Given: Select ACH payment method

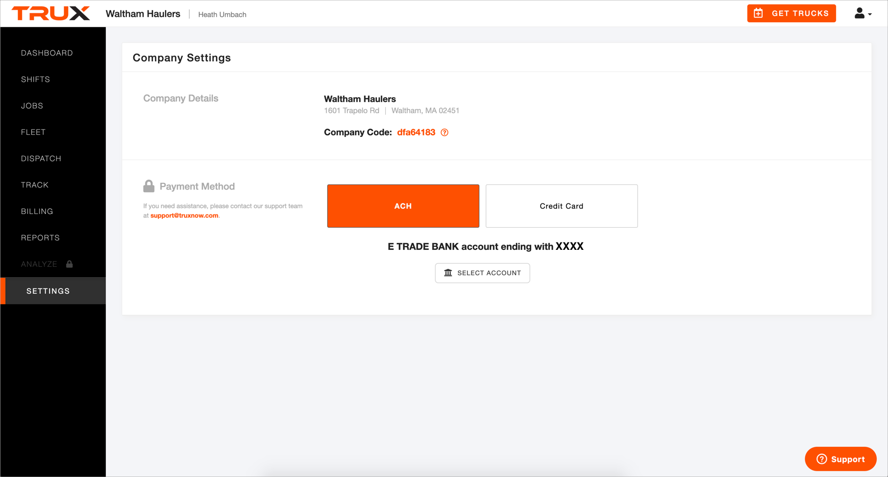Looking at the screenshot, I should 403,206.
